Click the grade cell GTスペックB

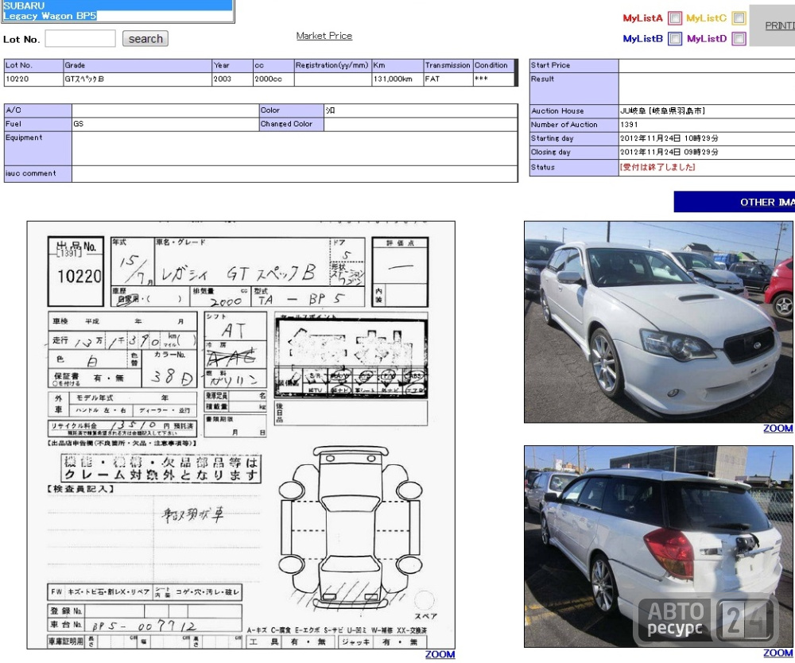click(x=138, y=79)
